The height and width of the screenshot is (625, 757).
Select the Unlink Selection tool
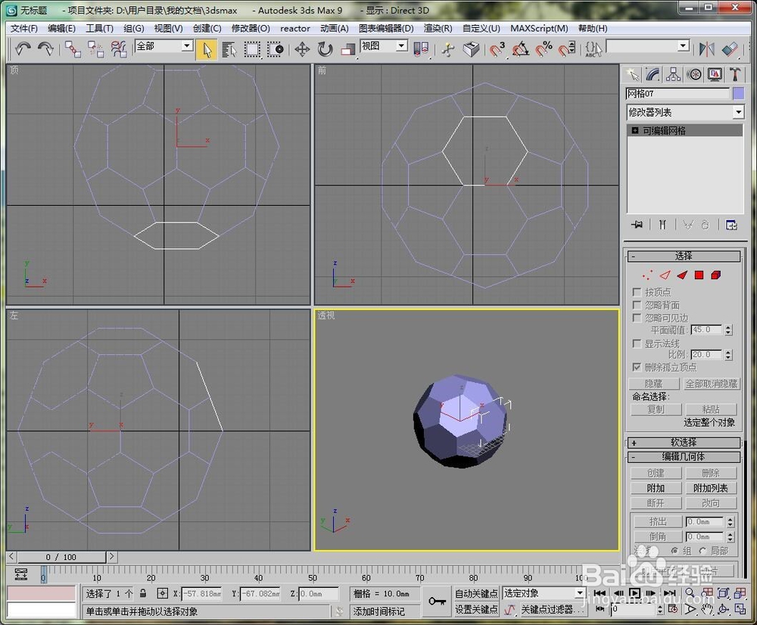[x=95, y=48]
